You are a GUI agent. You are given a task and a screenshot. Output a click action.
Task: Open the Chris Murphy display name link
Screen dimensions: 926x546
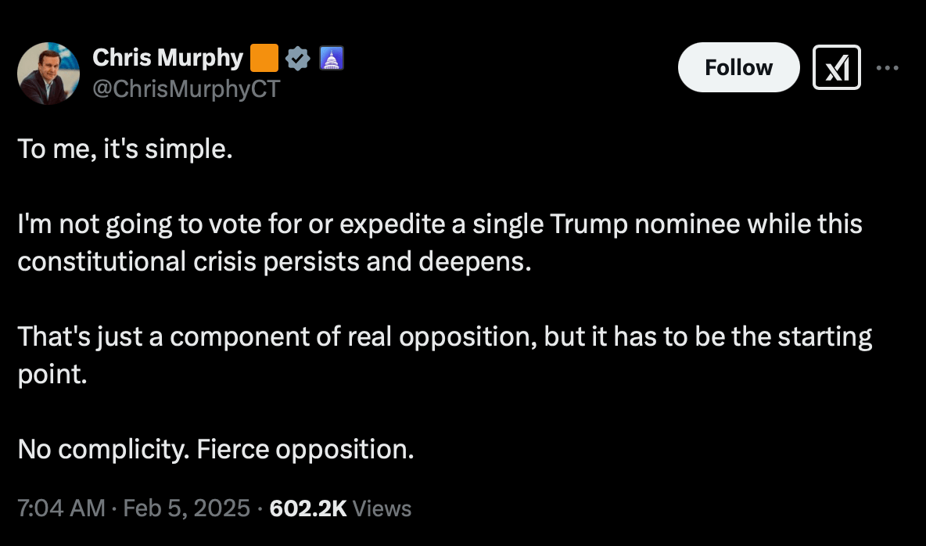[x=167, y=58]
